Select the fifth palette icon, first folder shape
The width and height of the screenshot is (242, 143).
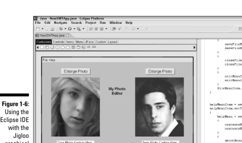point(63,47)
